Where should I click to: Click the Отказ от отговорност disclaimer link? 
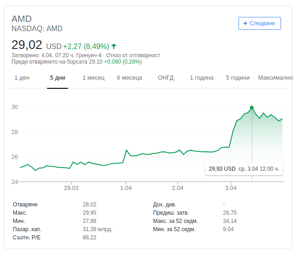click(x=133, y=55)
